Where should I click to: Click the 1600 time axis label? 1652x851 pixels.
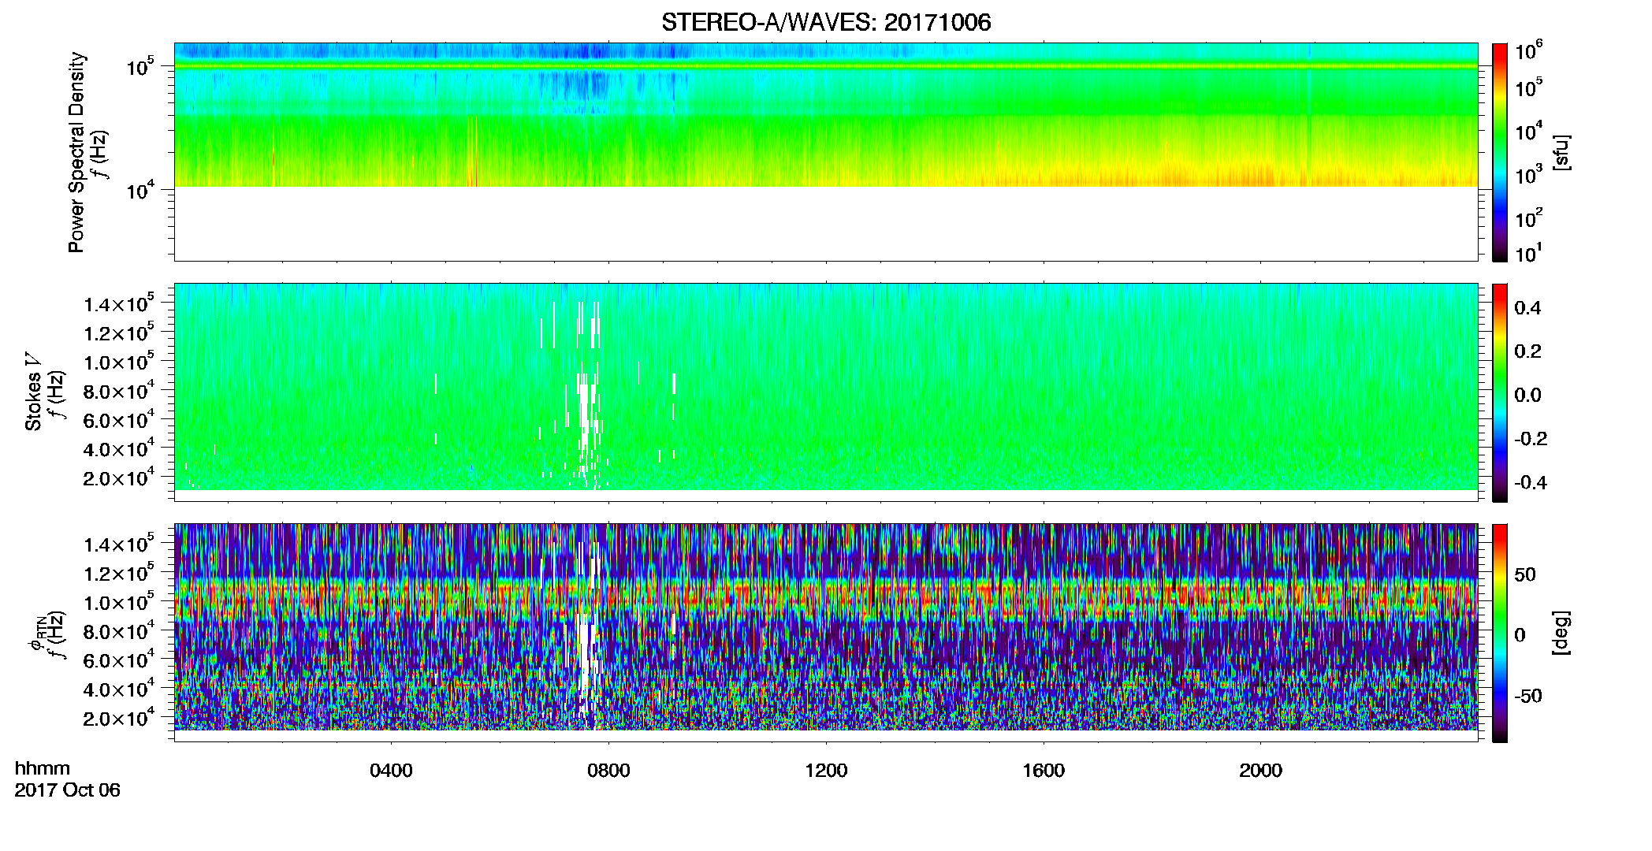pos(1044,771)
